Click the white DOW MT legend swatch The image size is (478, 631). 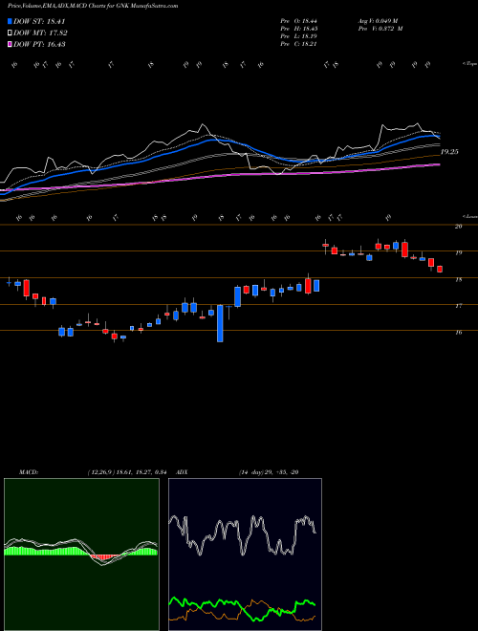coord(10,33)
